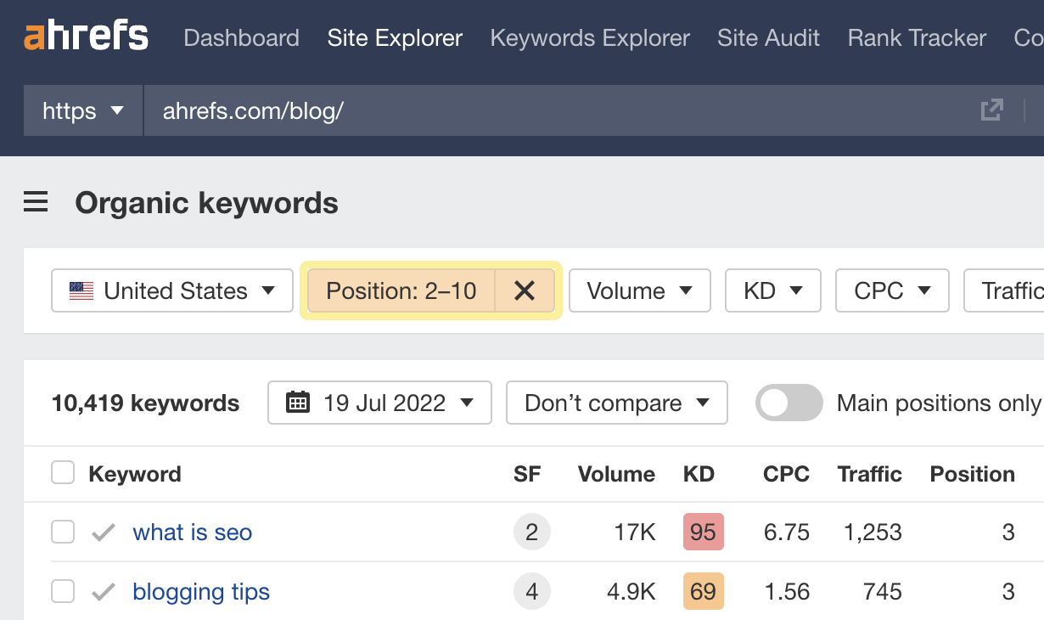1044x620 pixels.
Task: Remove the Position 2–10 filter
Action: tap(525, 290)
